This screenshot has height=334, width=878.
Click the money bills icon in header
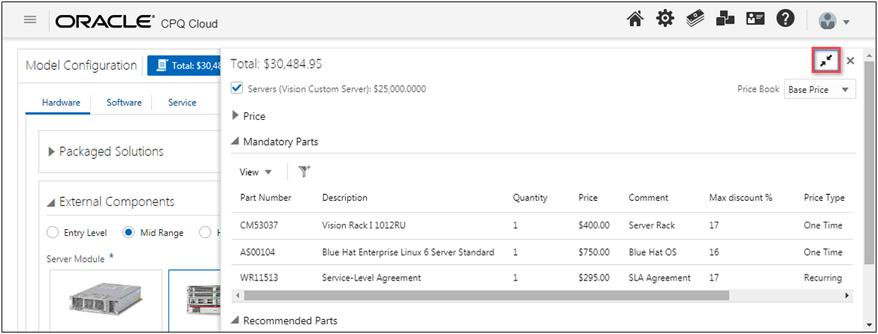click(x=695, y=20)
